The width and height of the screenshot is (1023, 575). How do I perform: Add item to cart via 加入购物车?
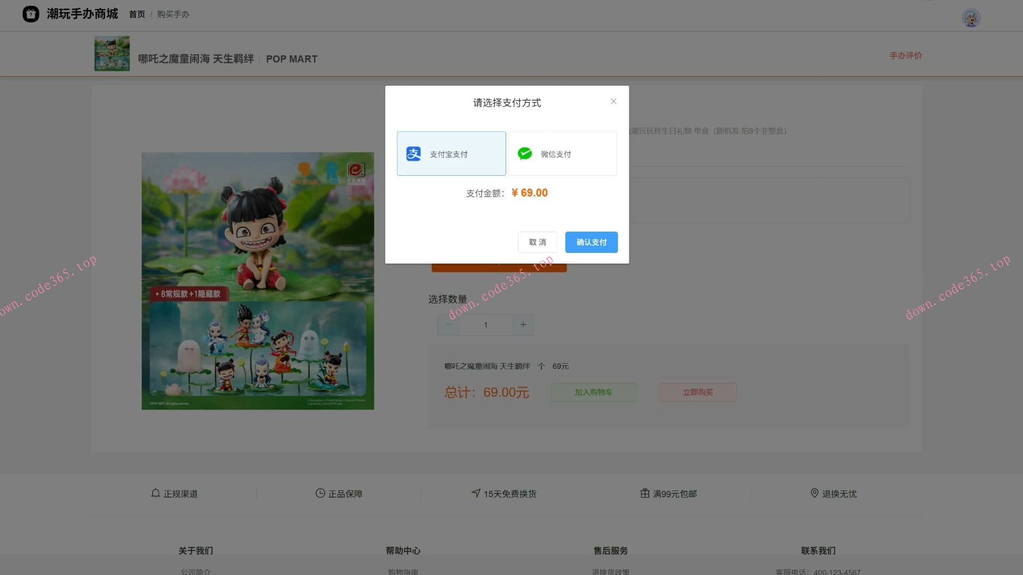(593, 392)
